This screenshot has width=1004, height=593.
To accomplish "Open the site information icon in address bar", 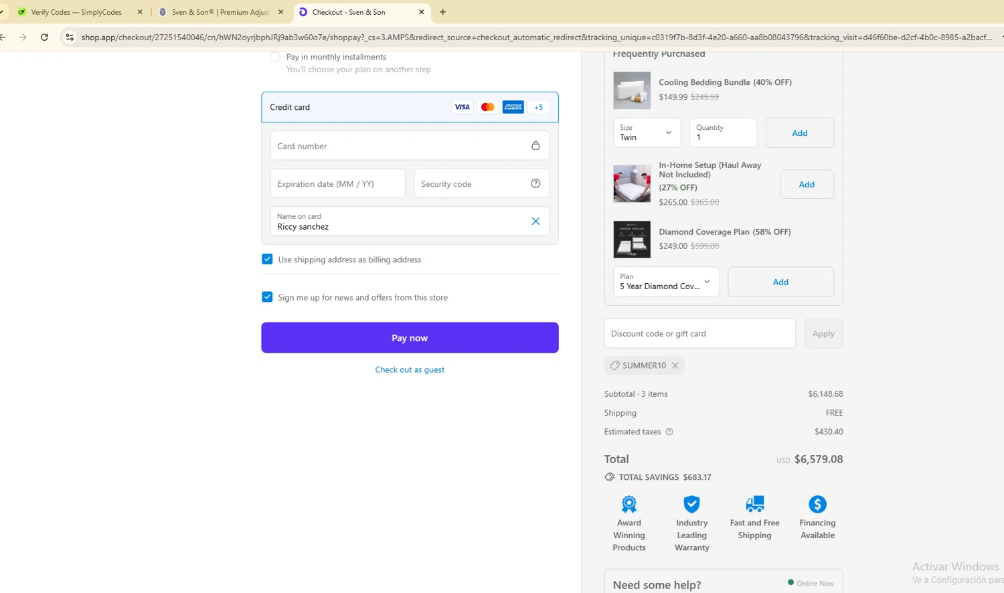I will [x=70, y=37].
